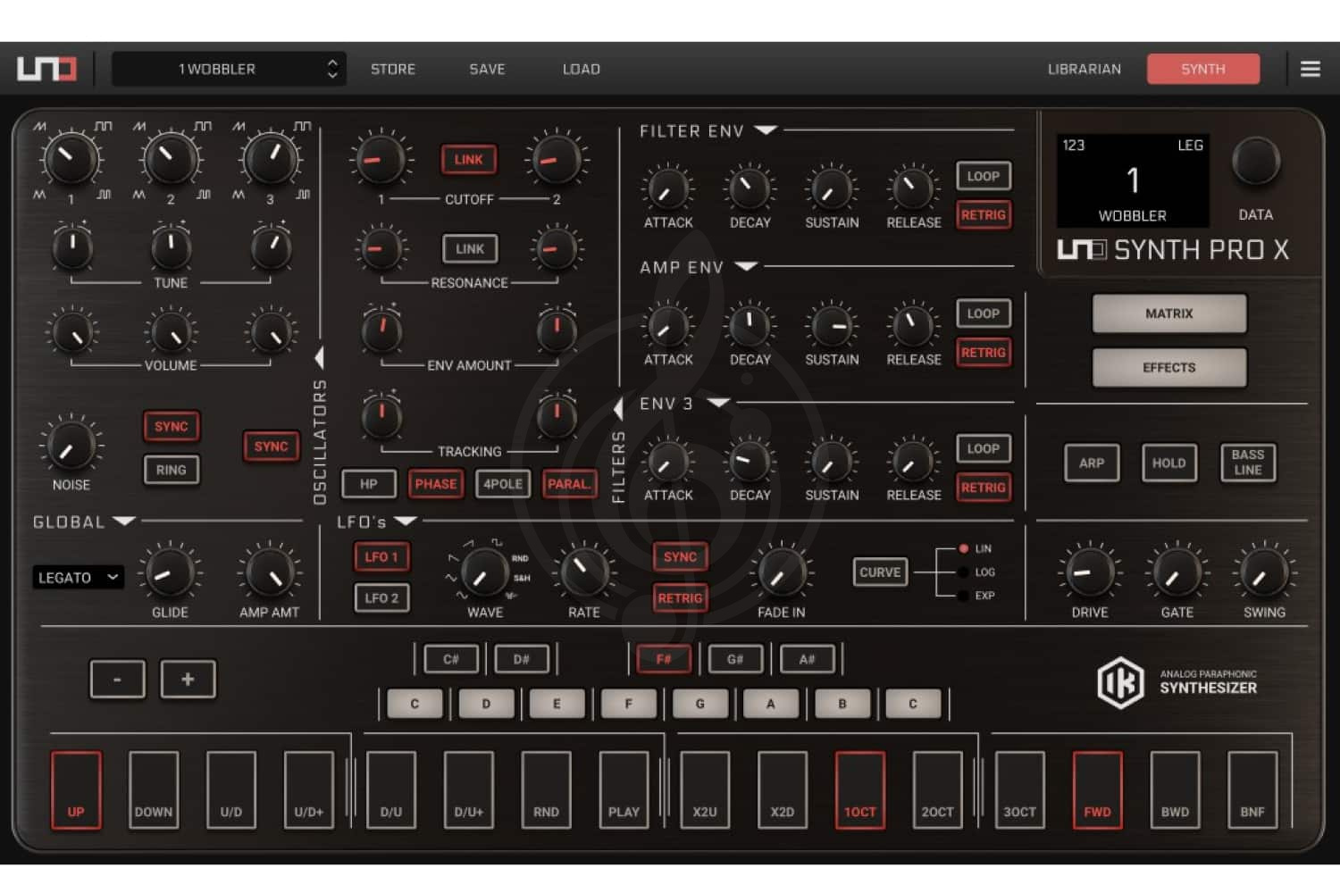Select the BWD direction pad
The width and height of the screenshot is (1340, 893).
point(1175,790)
